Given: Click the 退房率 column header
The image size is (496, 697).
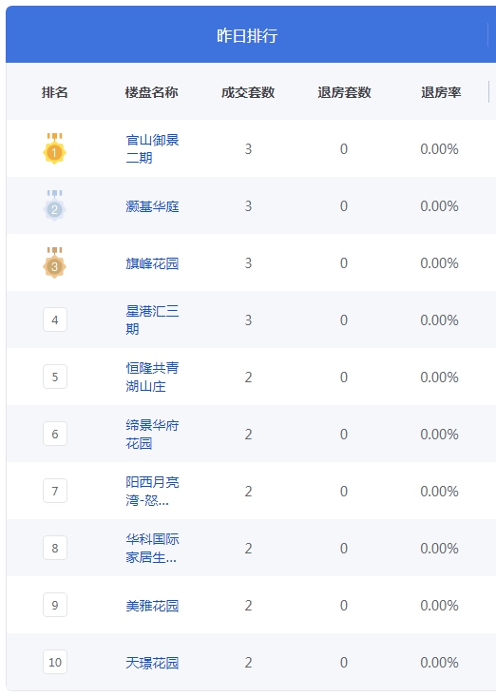Looking at the screenshot, I should coord(441,92).
